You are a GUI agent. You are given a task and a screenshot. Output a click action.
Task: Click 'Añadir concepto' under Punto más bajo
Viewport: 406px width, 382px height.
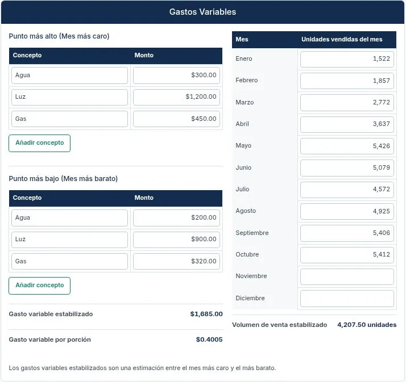click(39, 286)
